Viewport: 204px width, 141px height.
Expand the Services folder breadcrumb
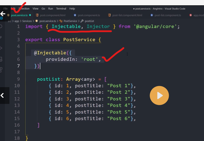(x=27, y=21)
